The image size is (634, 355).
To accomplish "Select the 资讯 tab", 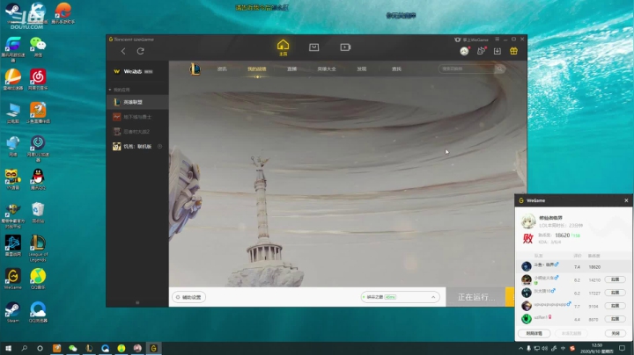I will click(222, 69).
